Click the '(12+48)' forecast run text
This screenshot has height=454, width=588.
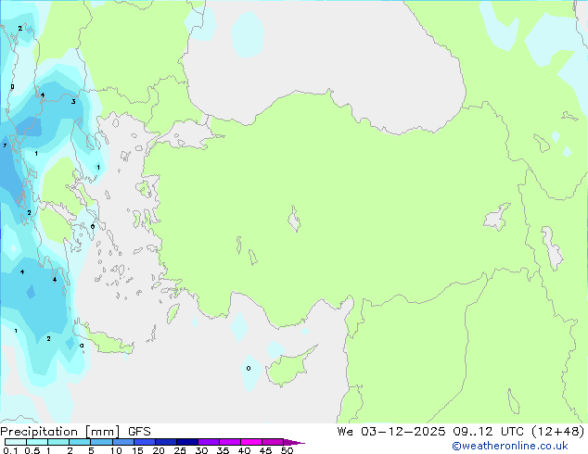tap(558, 432)
